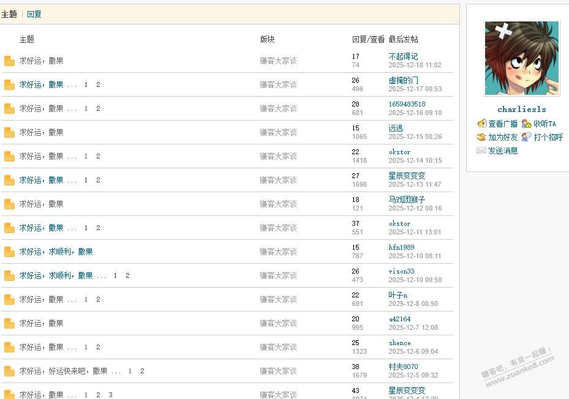Open last poster profile 马戏团猴子
569x399 pixels.
[407, 199]
